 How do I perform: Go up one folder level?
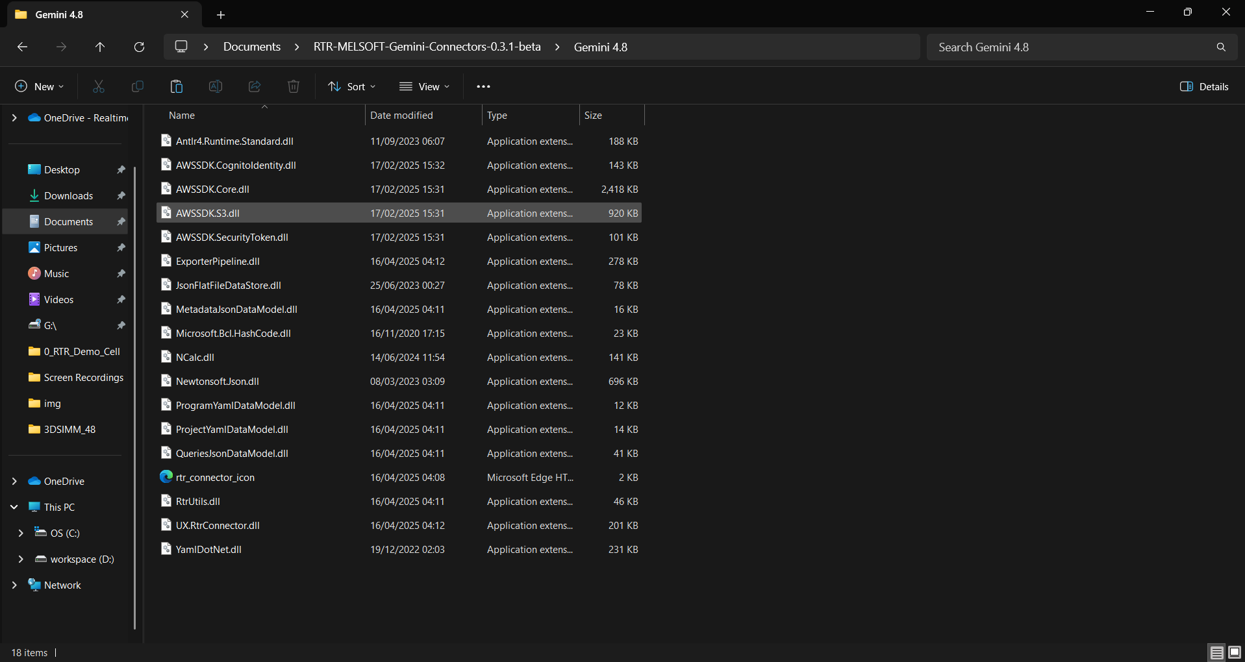click(100, 47)
